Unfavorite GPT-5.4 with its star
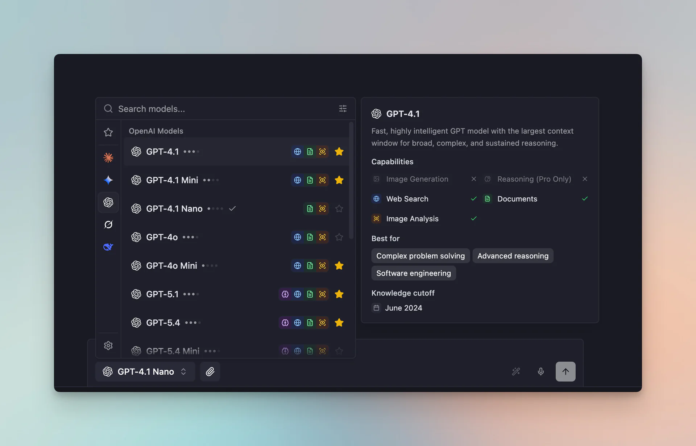Viewport: 696px width, 446px height. click(x=339, y=323)
